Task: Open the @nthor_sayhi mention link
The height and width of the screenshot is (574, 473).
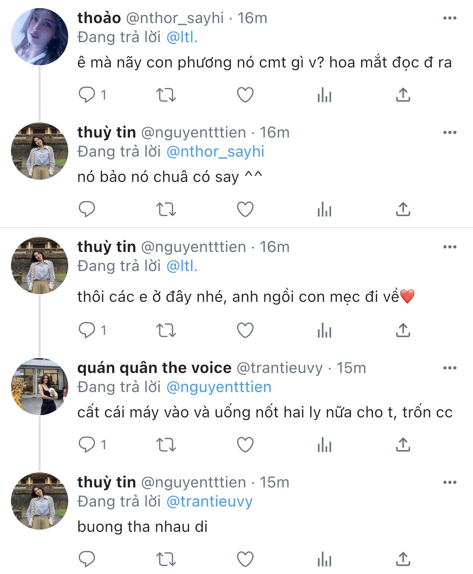Action: click(x=215, y=151)
